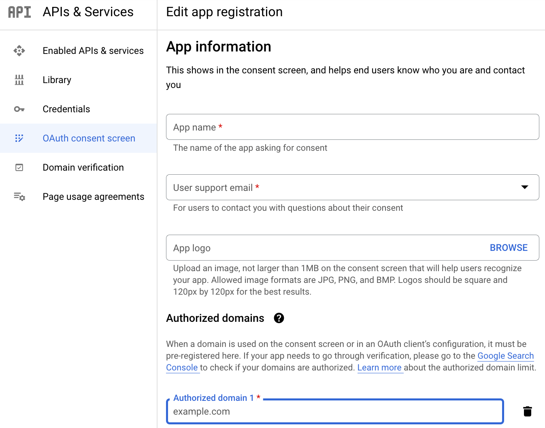Click the Authorized domain 1 input field

(335, 411)
